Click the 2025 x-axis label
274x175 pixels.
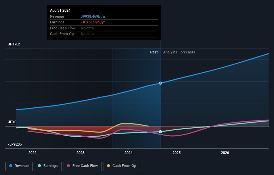[177, 153]
